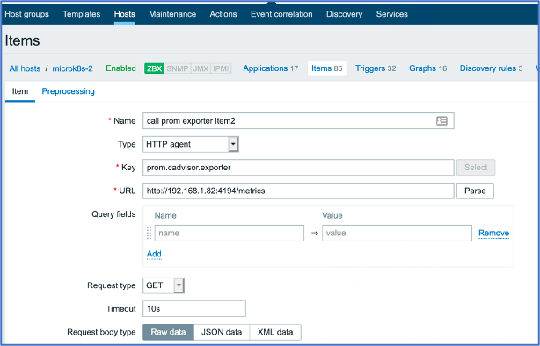Open the Discovery menu
Screen dimensions: 540x346
click(345, 14)
